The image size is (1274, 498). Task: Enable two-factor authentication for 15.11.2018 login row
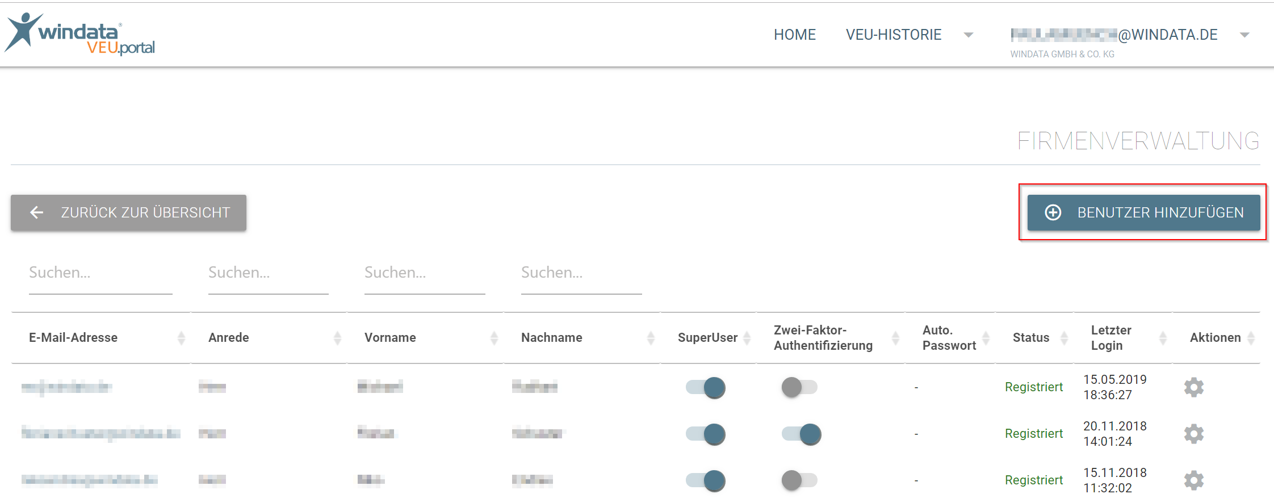tap(799, 480)
